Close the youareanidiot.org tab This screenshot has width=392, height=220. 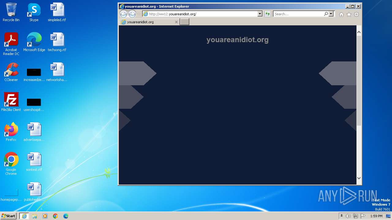coord(176,22)
